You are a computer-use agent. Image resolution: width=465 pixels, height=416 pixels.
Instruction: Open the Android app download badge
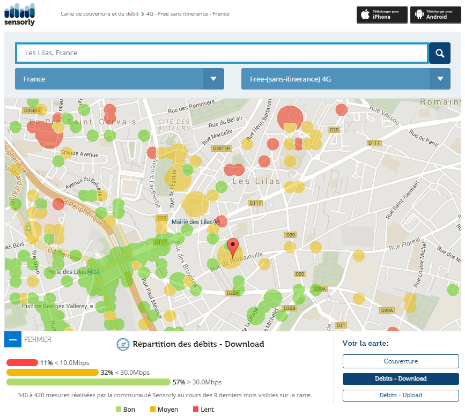pyautogui.click(x=436, y=14)
